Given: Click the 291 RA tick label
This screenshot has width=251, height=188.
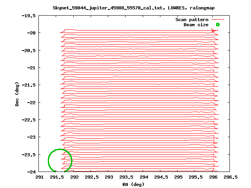Looking at the screenshot, I should (39, 177).
